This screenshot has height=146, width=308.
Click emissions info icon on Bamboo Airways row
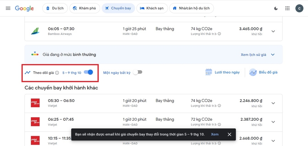[219, 34]
